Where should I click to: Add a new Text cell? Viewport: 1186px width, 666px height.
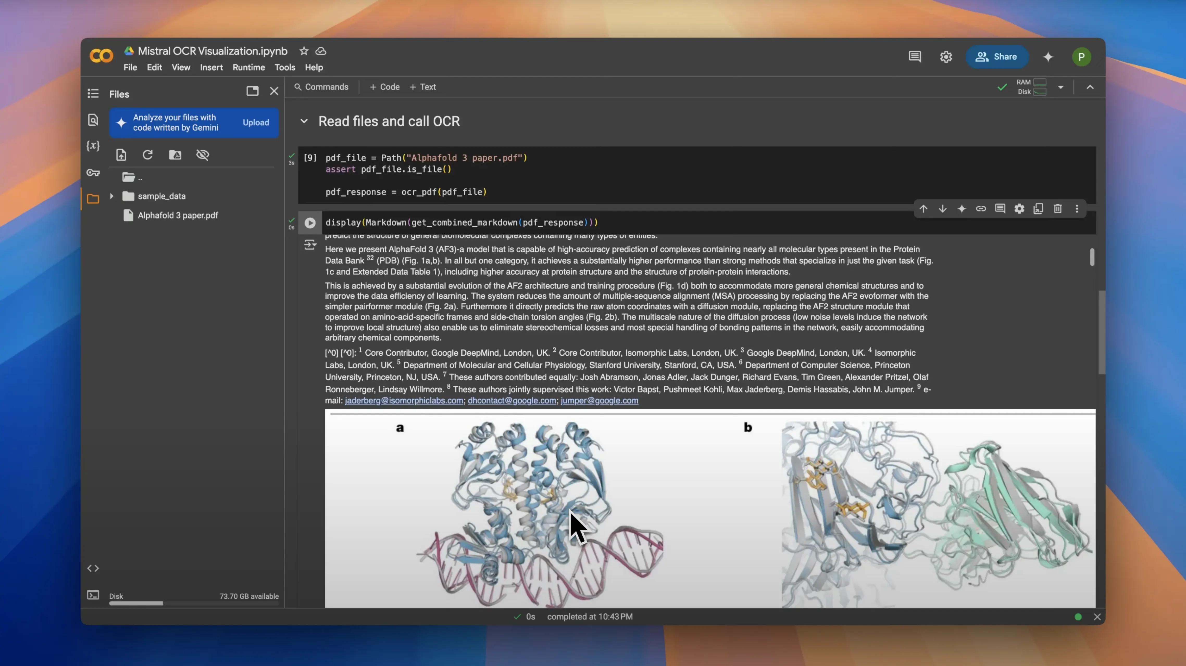pos(423,87)
